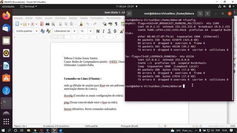Open new tab in terminal header
The width and height of the screenshot is (237, 133).
pyautogui.click(x=129, y=14)
